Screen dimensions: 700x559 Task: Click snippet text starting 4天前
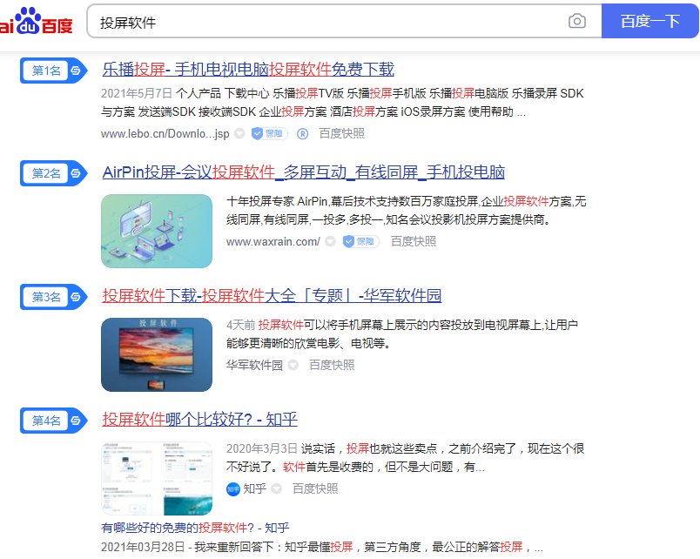[x=401, y=334]
